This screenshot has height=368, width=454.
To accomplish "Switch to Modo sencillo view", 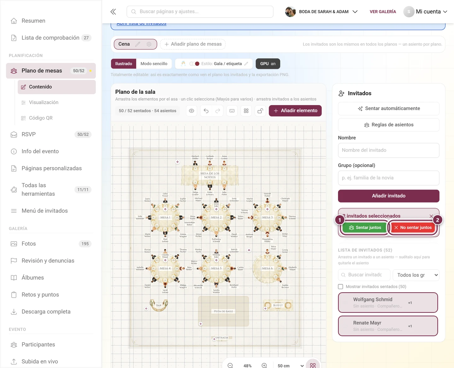I will pyautogui.click(x=154, y=64).
